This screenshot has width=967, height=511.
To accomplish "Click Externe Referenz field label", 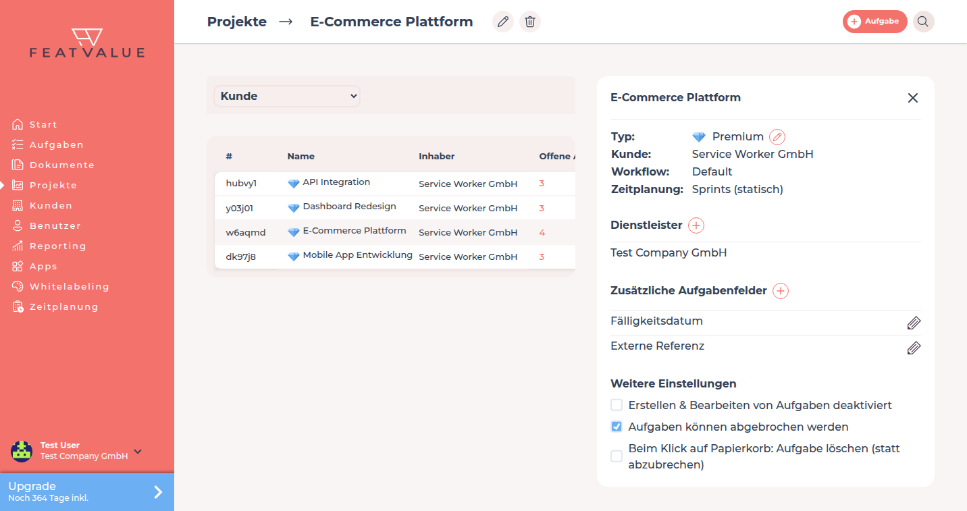I will point(657,346).
